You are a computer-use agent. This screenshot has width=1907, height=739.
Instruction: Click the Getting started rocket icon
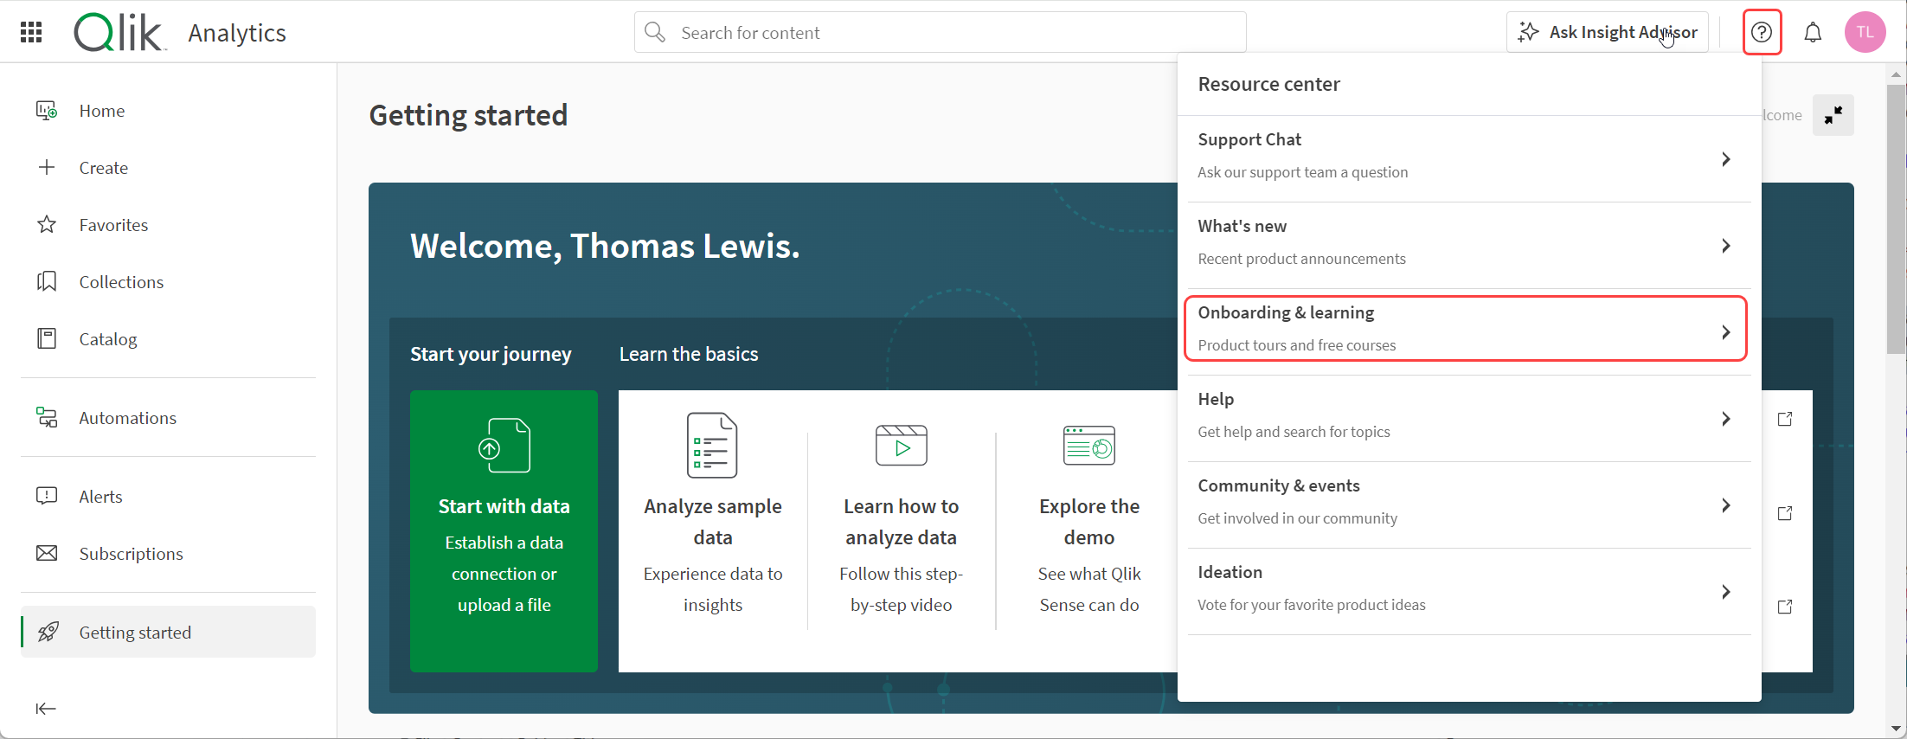(48, 632)
